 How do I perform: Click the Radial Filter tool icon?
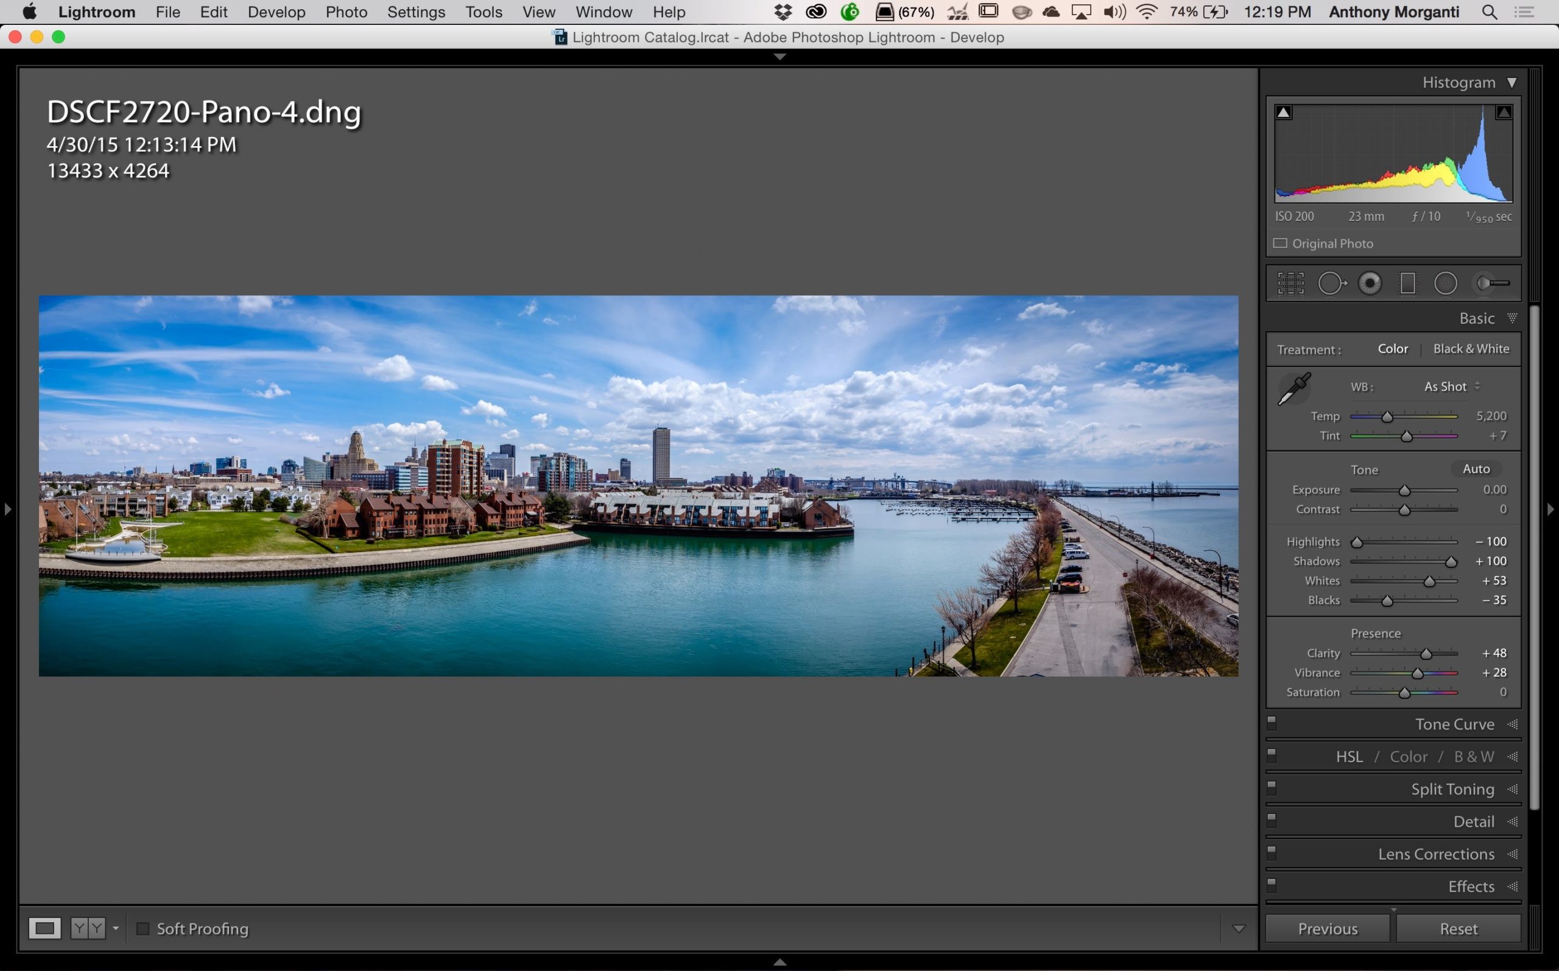point(1445,282)
